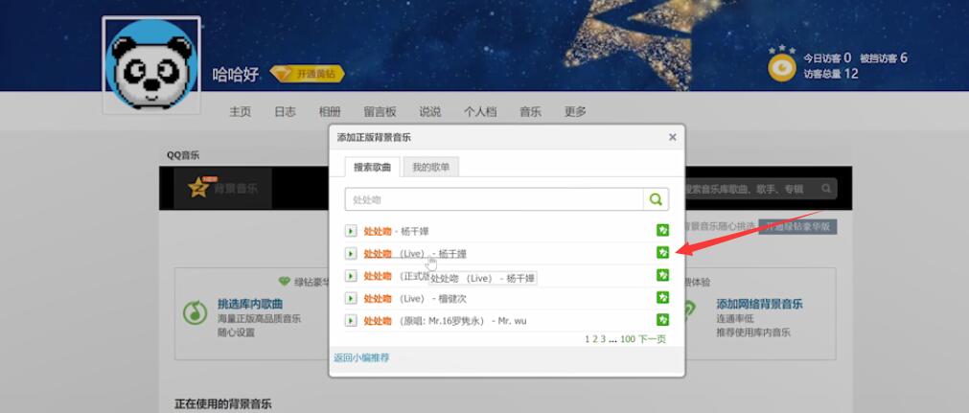Open 挑选库内歌曲 option

pyautogui.click(x=249, y=304)
